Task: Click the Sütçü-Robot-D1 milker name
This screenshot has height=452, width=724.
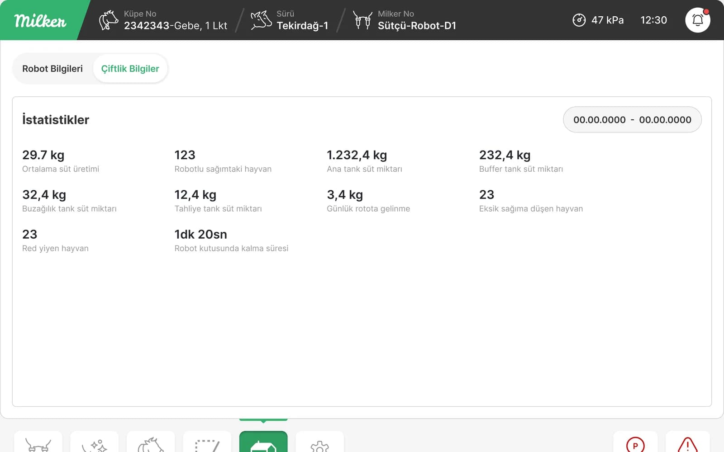Action: click(417, 26)
